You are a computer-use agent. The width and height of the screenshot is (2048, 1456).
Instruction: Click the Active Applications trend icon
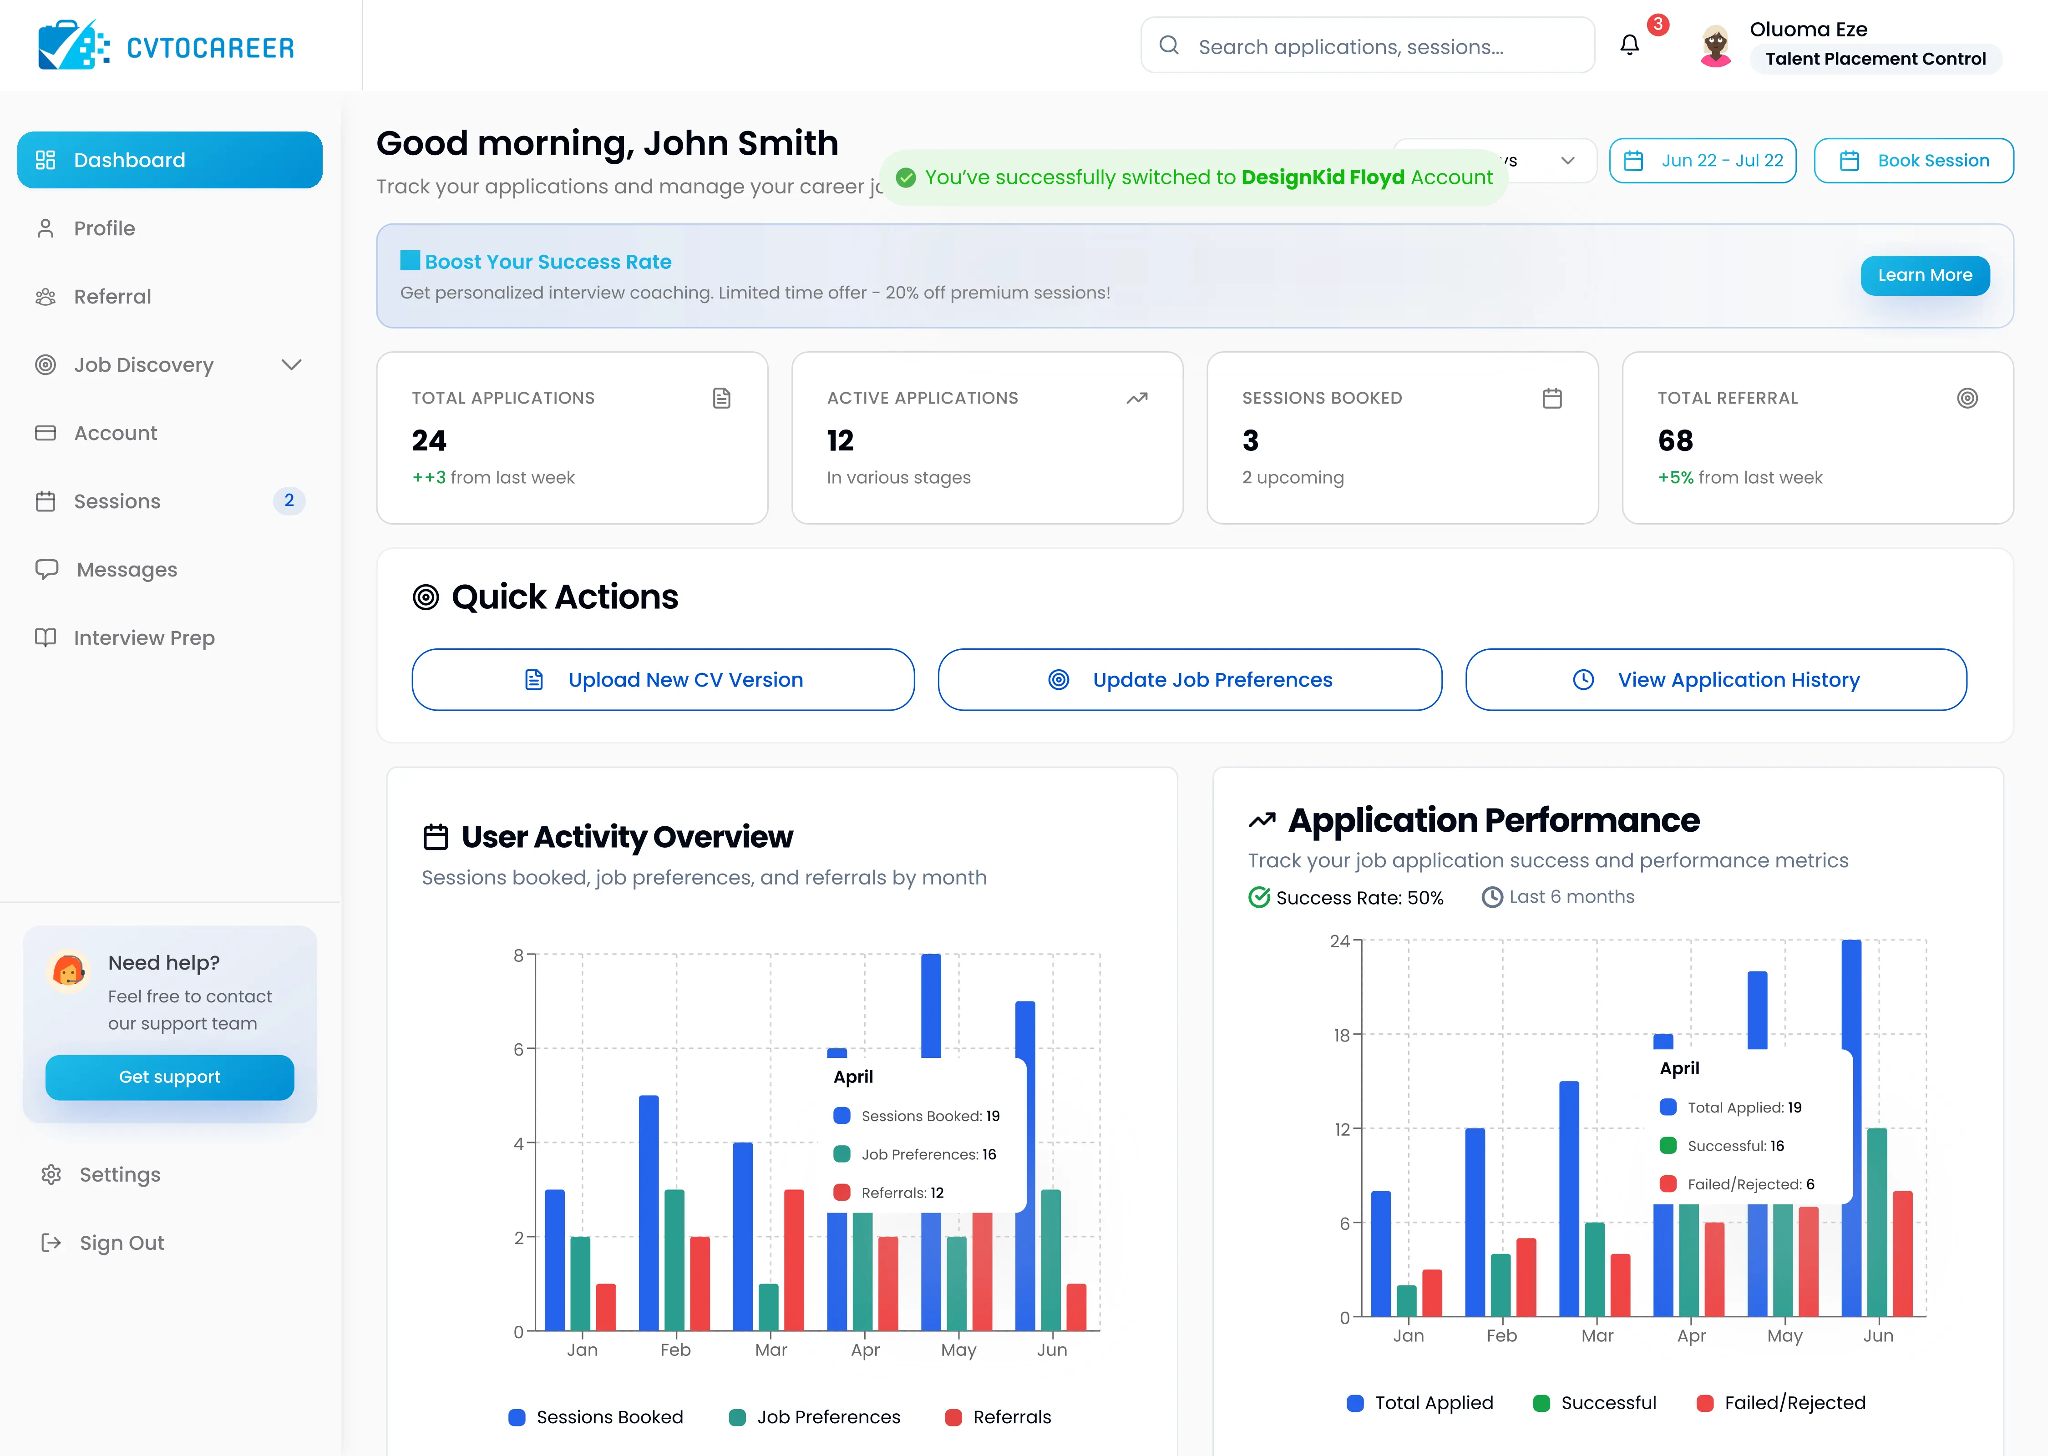tap(1137, 398)
